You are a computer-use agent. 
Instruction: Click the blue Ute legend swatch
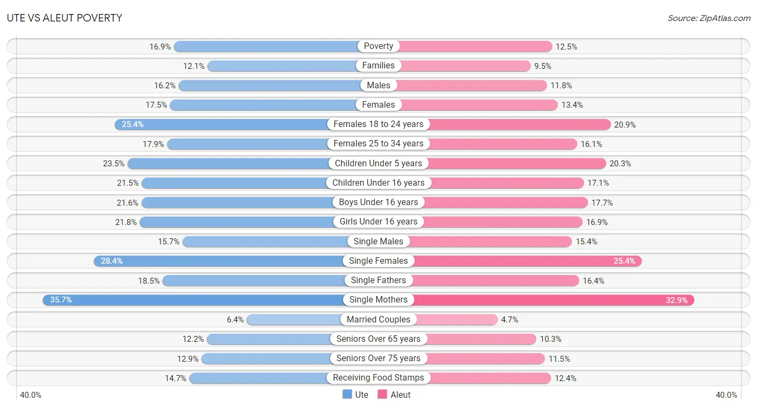pos(347,395)
